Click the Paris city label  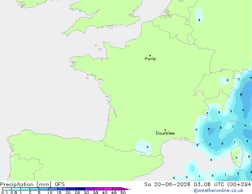(x=150, y=59)
